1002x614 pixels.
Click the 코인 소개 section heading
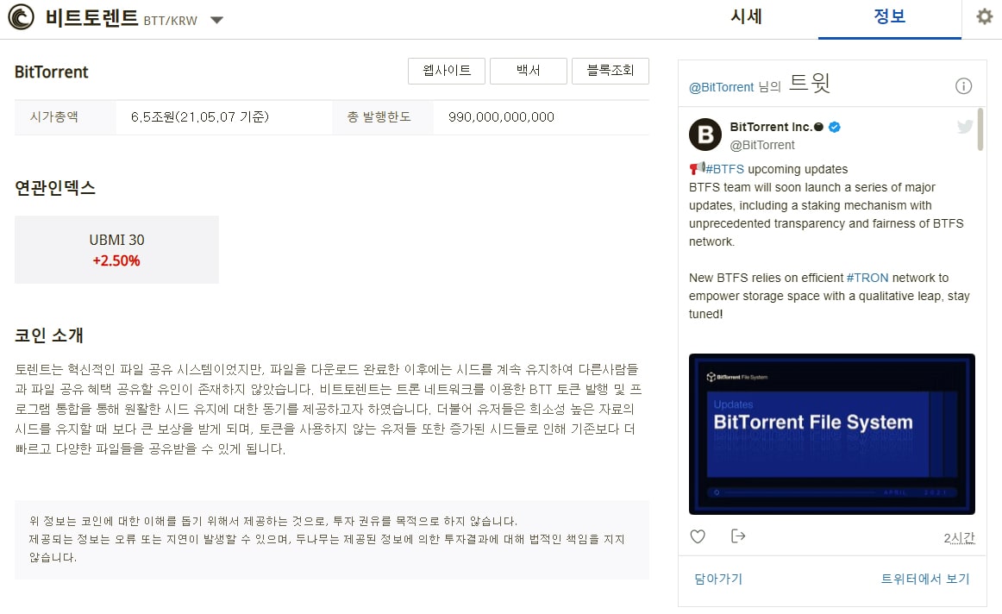(x=49, y=335)
